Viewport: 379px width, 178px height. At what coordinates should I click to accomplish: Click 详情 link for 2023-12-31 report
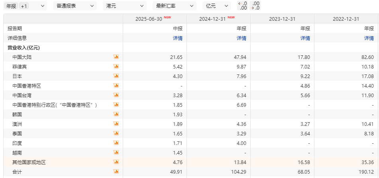coord(305,38)
